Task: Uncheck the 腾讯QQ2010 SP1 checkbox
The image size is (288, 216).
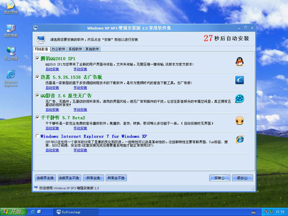Action: click(37, 59)
